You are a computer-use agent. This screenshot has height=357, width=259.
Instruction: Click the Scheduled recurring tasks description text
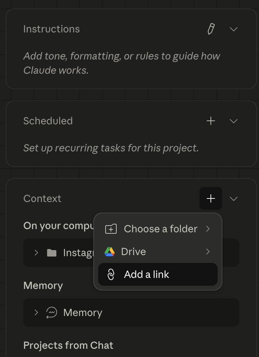pos(111,148)
